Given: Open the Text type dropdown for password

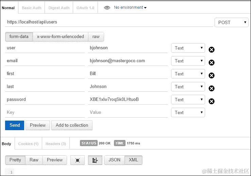Looking at the screenshot, I should [x=188, y=100].
